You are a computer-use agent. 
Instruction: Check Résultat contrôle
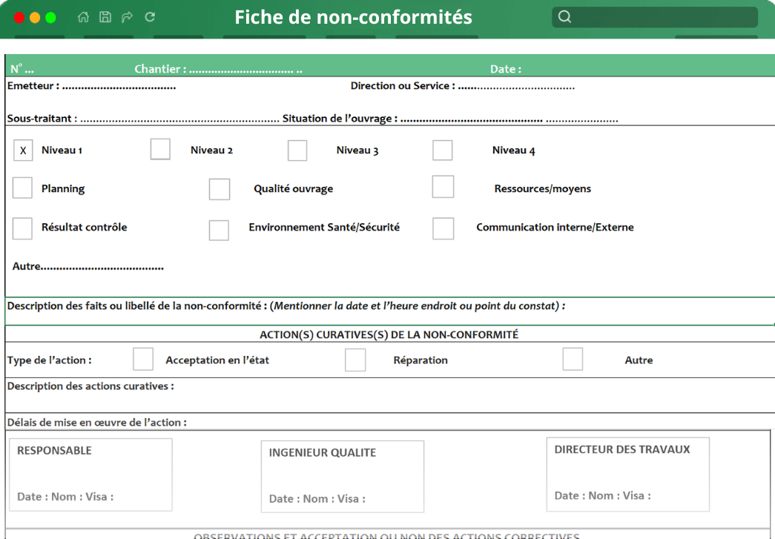pos(22,229)
